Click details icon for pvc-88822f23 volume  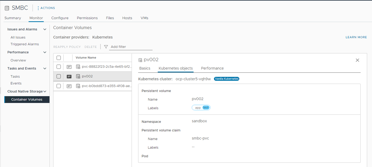coord(69,67)
